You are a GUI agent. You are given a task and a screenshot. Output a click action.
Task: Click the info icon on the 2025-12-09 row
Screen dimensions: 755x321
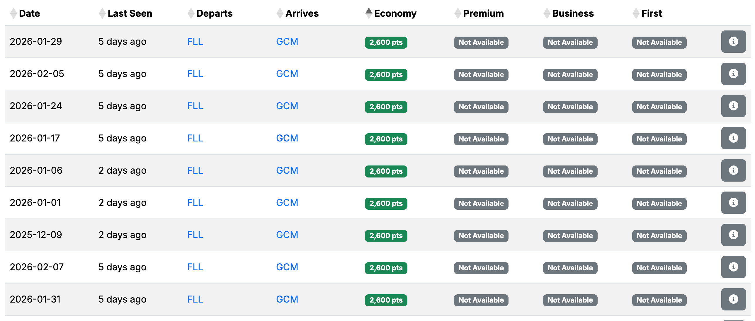tap(733, 235)
